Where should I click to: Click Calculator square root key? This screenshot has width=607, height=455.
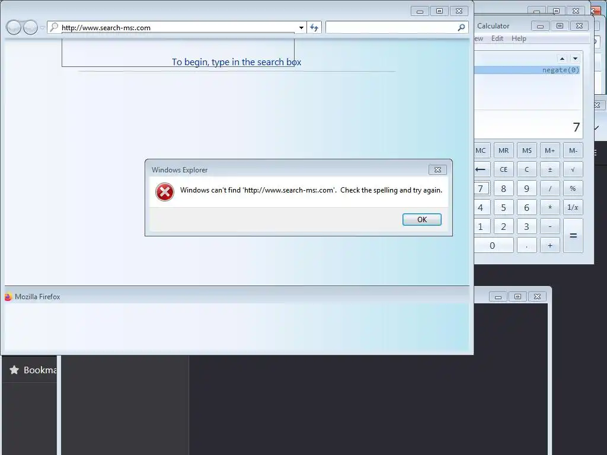click(x=573, y=169)
